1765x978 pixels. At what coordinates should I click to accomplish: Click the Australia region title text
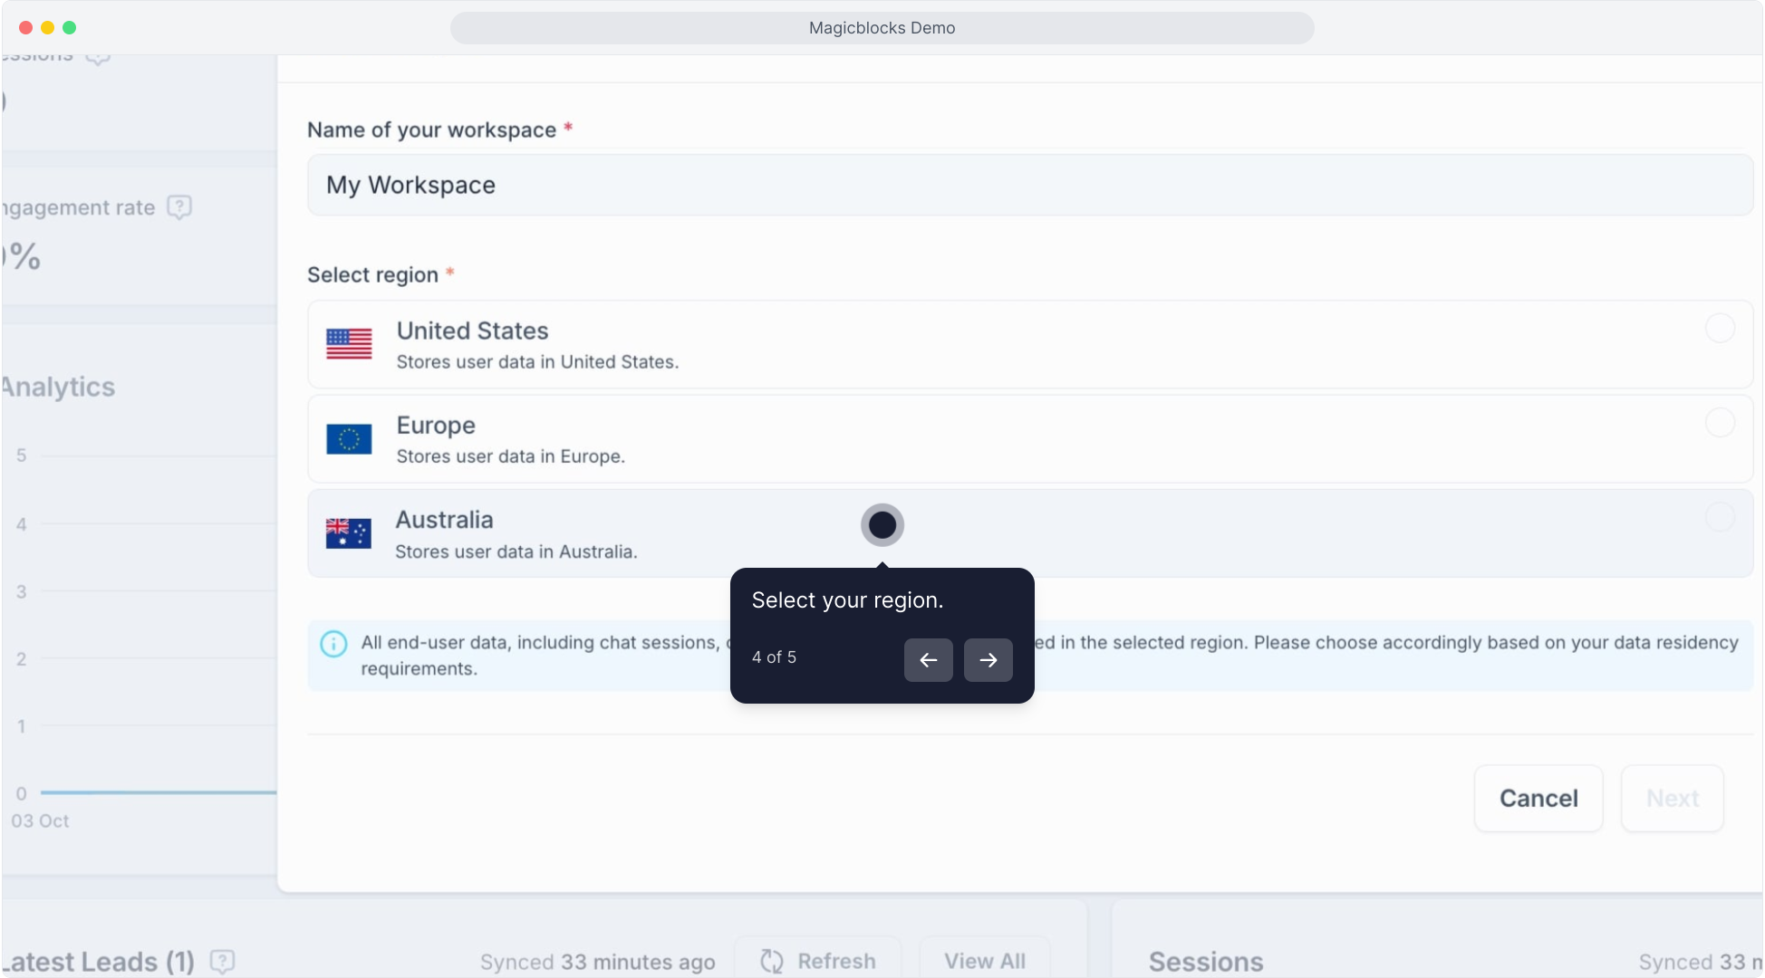point(444,520)
